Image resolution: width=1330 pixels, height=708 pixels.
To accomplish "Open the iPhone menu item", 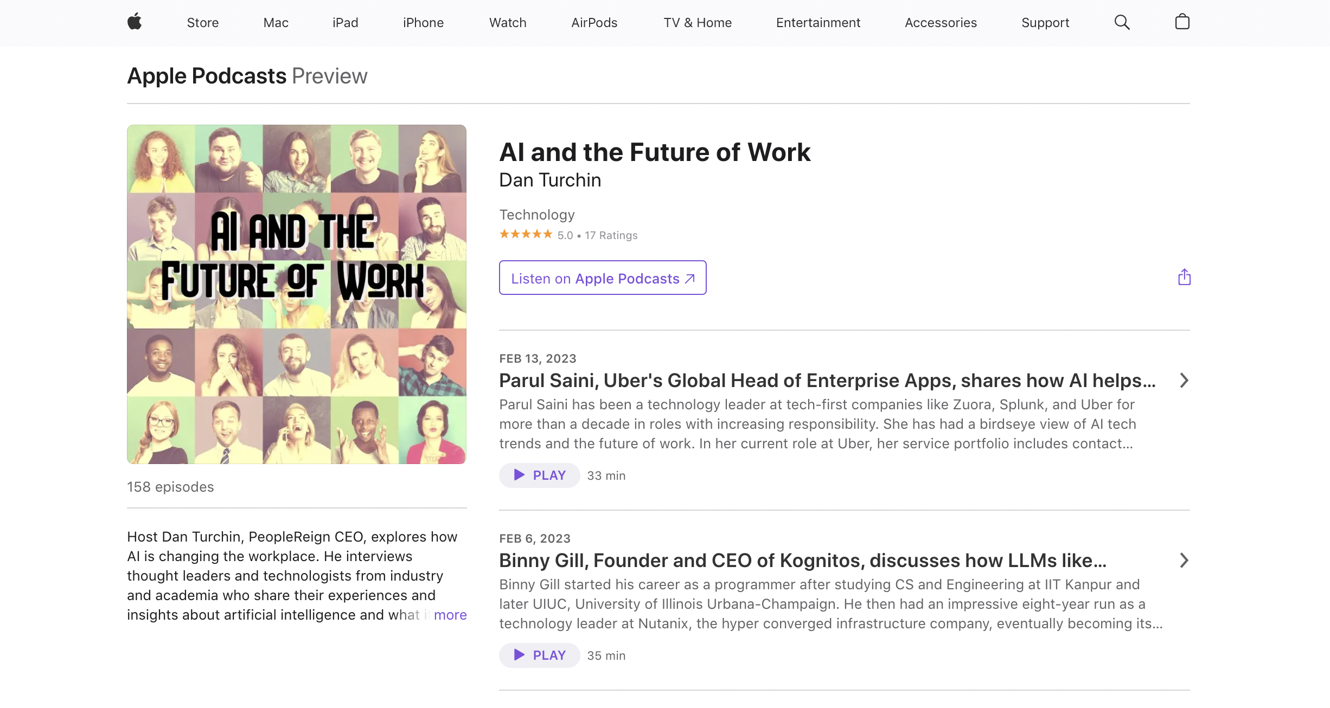I will click(x=424, y=22).
